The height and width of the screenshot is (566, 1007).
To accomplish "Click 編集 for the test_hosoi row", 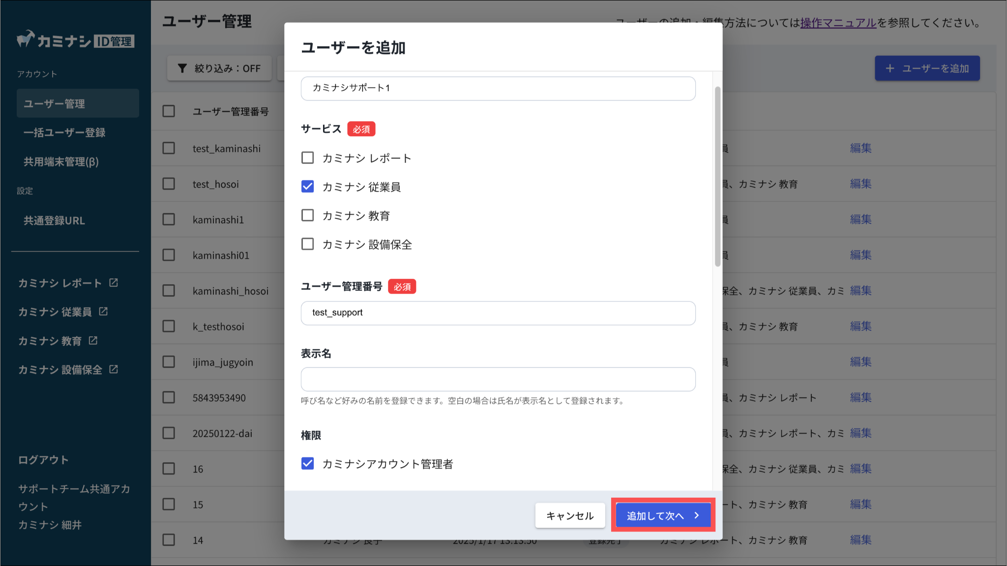I will pos(860,184).
